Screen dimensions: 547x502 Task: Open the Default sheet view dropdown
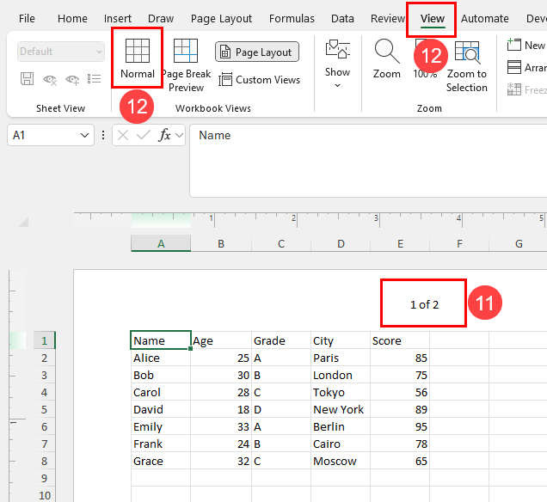coord(61,52)
